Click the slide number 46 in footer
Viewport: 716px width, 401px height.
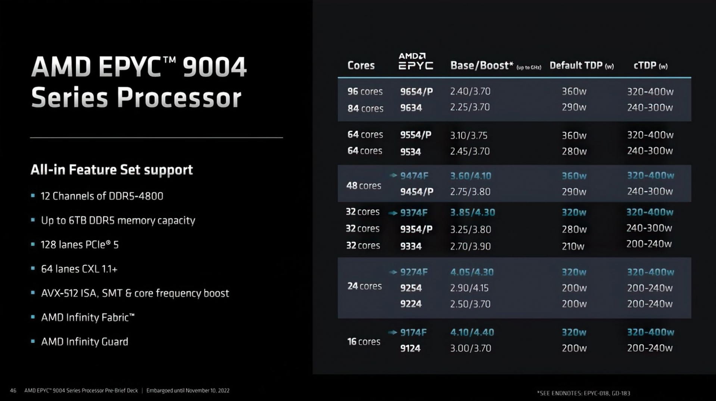tap(13, 391)
